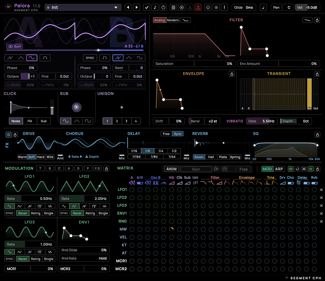Screen dimensions: 325x281
Task: Open filter type shape selector
Action: click(x=186, y=20)
